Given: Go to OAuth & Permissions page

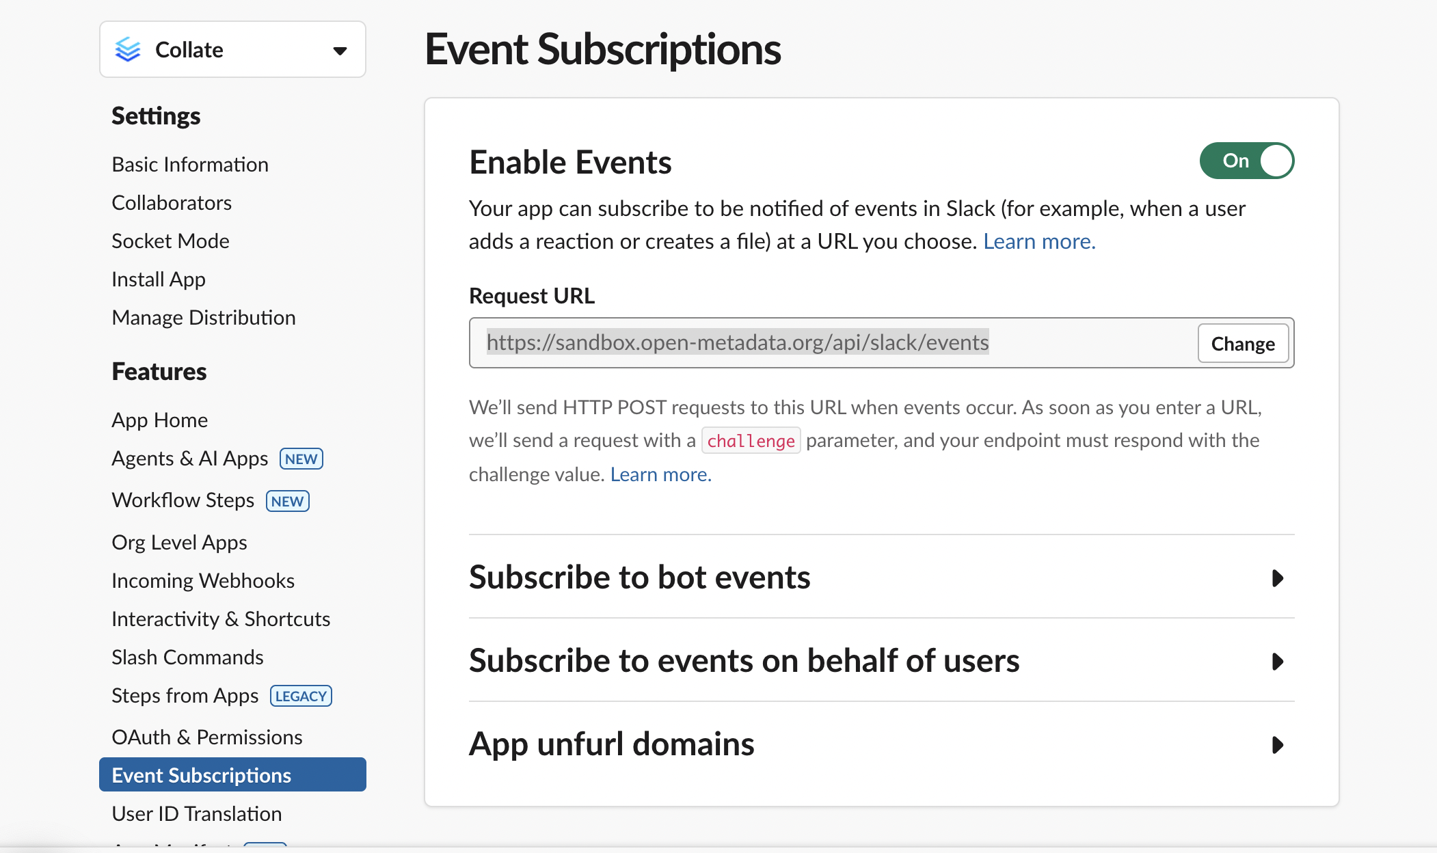Looking at the screenshot, I should [x=206, y=737].
